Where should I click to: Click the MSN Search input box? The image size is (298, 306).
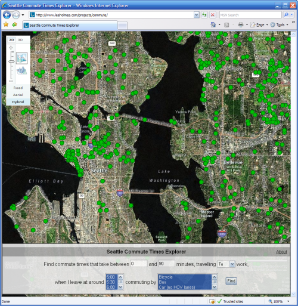pyautogui.click(x=250, y=15)
